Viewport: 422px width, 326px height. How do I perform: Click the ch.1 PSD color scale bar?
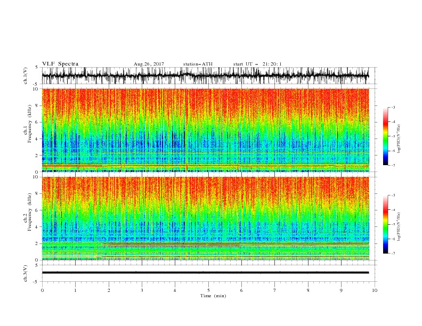point(386,136)
